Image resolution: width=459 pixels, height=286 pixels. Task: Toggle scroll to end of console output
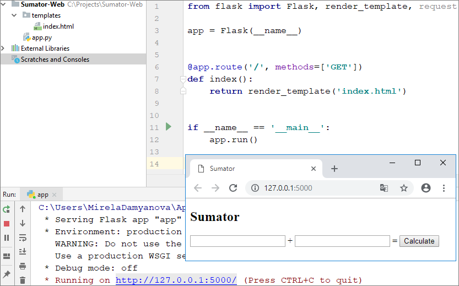[23, 252]
